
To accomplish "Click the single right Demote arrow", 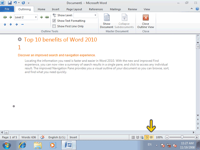I will [41, 17].
